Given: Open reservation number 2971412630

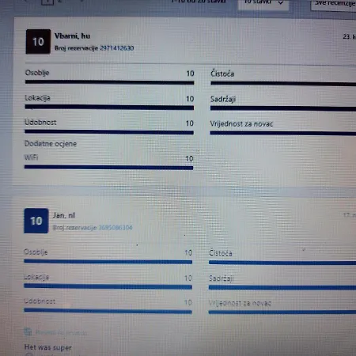Looking at the screenshot, I should point(117,48).
